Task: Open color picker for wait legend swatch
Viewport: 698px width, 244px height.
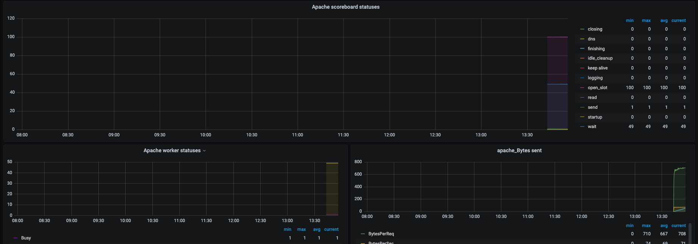Action: pos(582,127)
